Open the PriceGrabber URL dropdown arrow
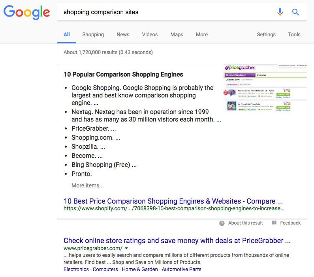 point(126,249)
